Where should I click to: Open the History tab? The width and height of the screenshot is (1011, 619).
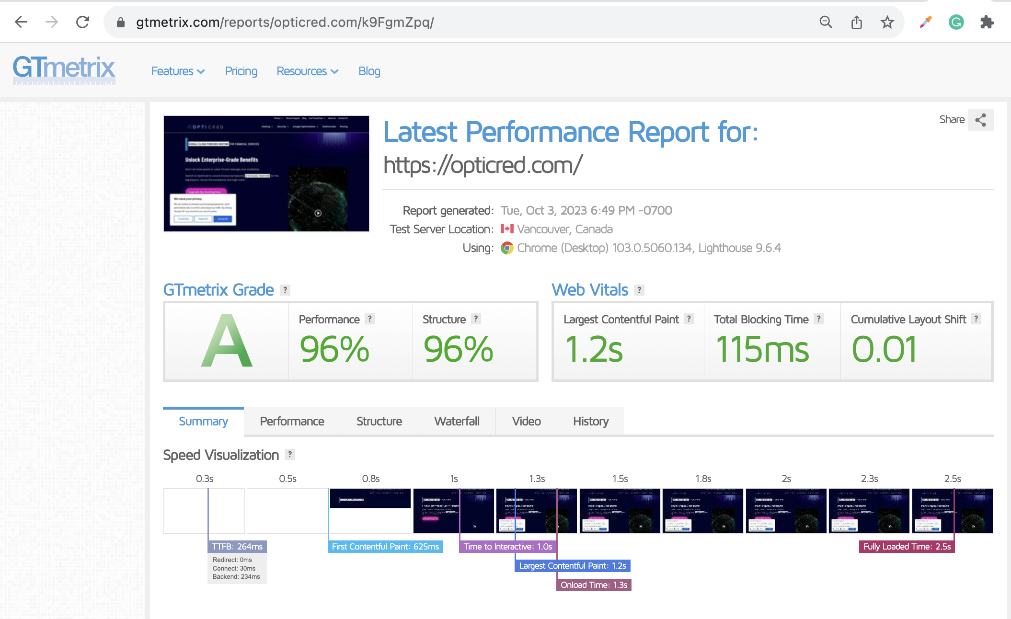[591, 422]
